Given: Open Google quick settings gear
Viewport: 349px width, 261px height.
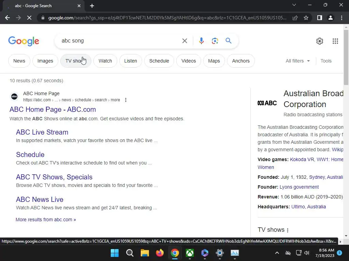Looking at the screenshot, I should [320, 41].
